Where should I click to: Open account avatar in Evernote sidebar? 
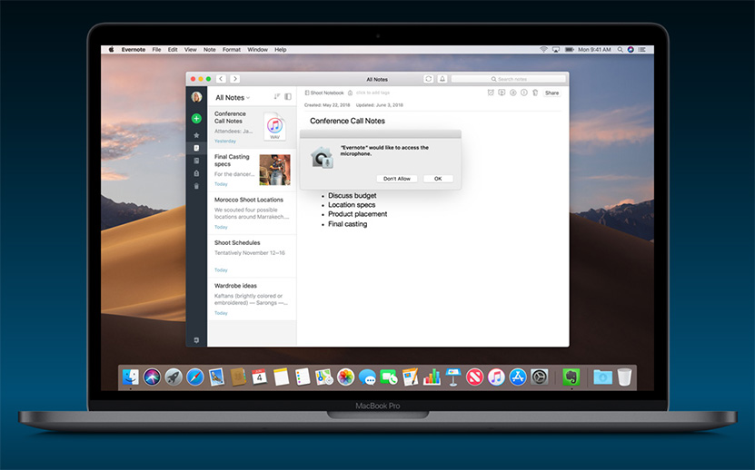(196, 97)
